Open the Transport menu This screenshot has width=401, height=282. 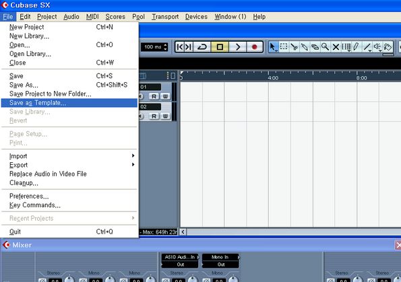[165, 17]
